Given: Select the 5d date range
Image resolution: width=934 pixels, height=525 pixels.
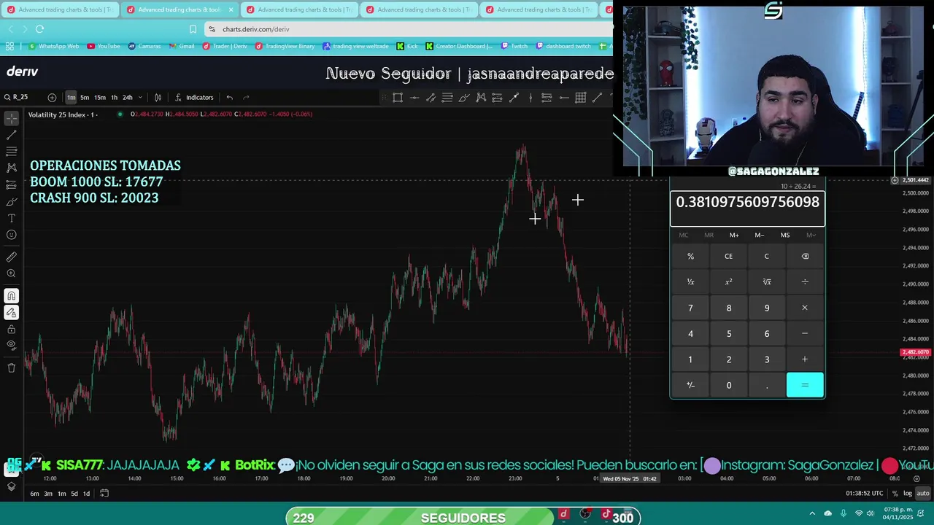Looking at the screenshot, I should pyautogui.click(x=74, y=494).
